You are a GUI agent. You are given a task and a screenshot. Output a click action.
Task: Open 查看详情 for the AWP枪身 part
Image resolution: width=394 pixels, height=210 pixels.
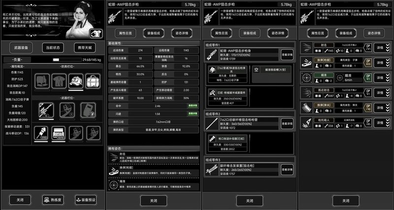point(287,55)
